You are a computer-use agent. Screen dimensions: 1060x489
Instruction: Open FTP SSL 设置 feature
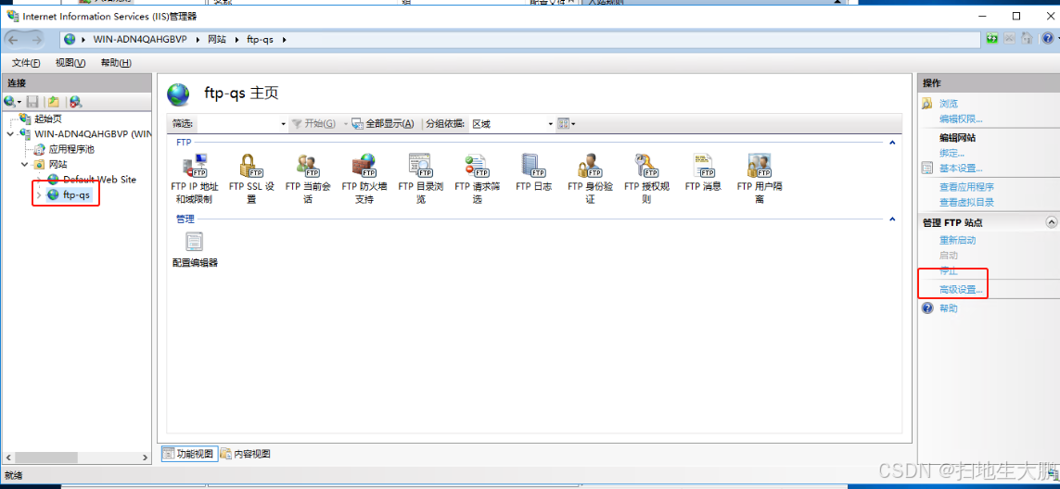pos(251,179)
